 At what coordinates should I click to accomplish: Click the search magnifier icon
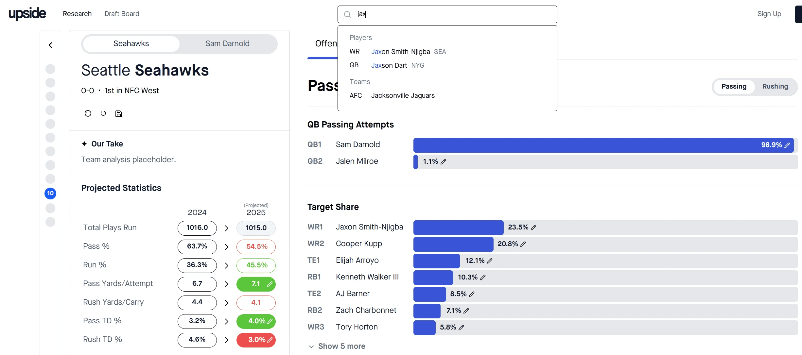tap(347, 14)
